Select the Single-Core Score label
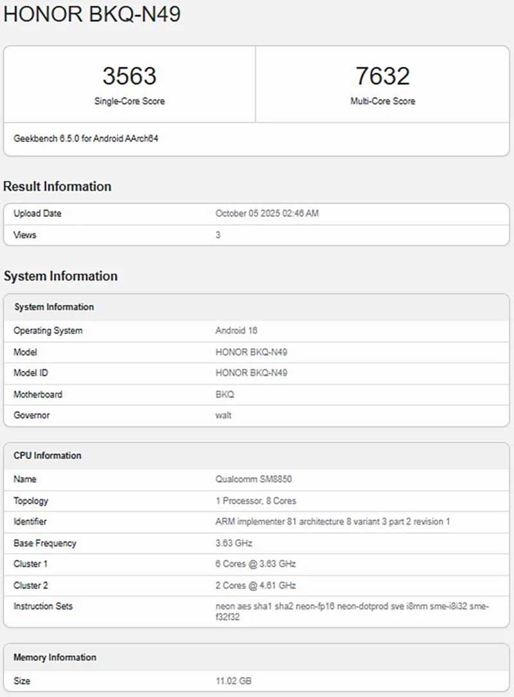The image size is (514, 697). point(129,101)
